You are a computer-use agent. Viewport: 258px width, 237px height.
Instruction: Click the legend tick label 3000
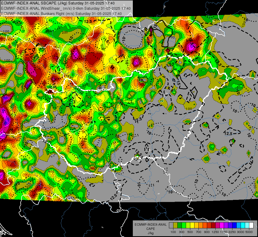coord(241,232)
